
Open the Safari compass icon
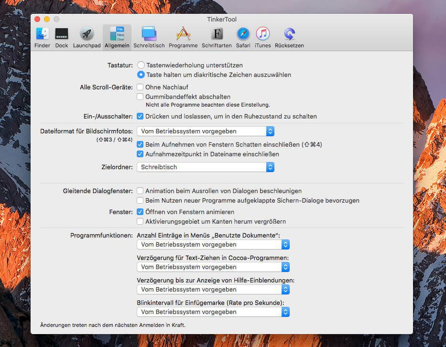point(243,34)
